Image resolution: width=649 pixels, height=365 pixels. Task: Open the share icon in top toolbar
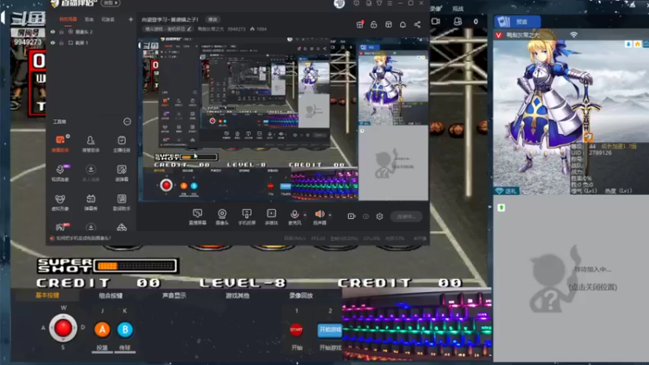[x=417, y=25]
